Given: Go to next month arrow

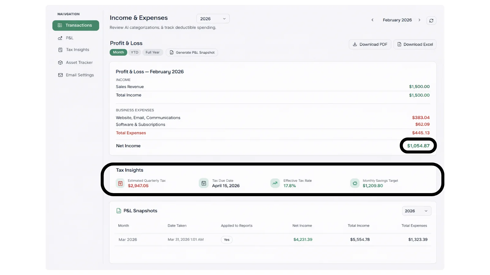Looking at the screenshot, I should point(419,20).
